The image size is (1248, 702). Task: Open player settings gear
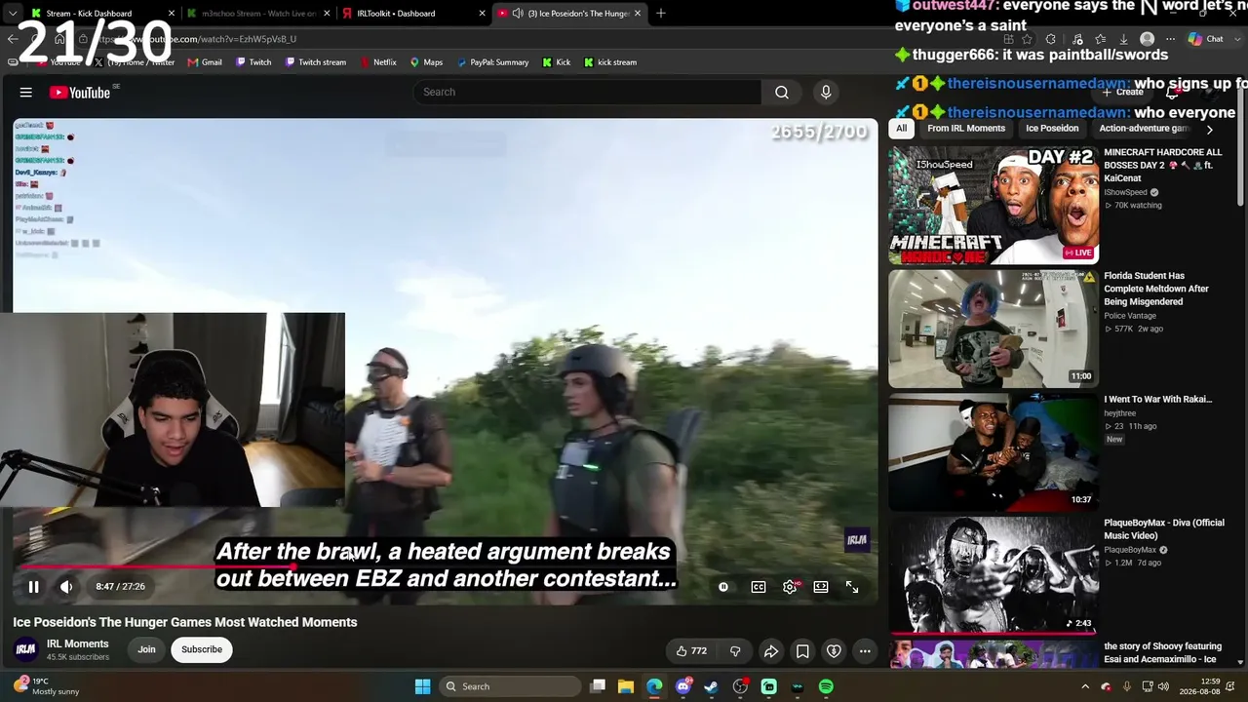[790, 587]
